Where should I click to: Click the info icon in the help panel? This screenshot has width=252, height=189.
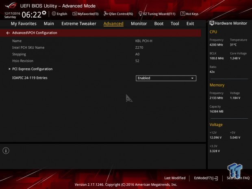click(x=6, y=150)
